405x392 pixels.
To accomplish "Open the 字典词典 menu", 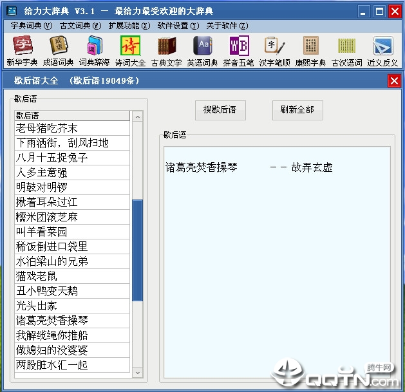I will (x=31, y=26).
